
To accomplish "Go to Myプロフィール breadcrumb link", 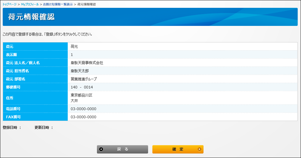I will coord(30,5).
